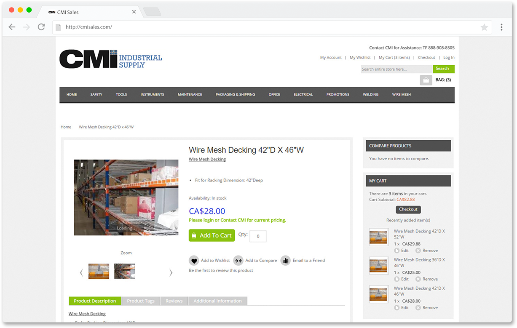Click the shopping bag icon
The height and width of the screenshot is (328, 517).
click(426, 80)
